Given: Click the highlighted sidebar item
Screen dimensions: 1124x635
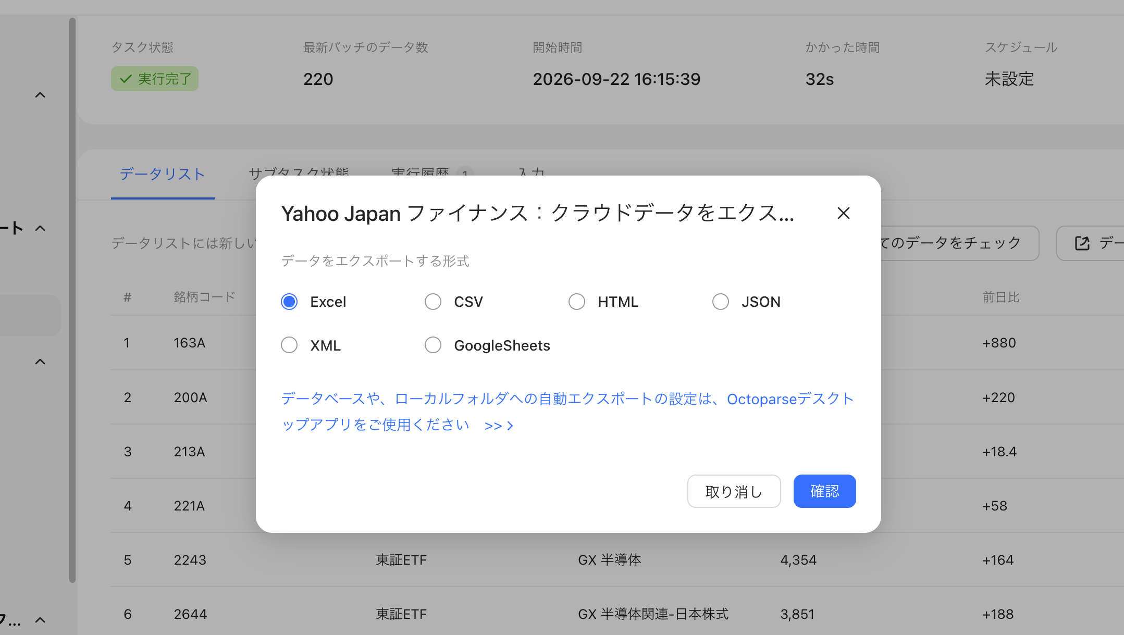Looking at the screenshot, I should click(30, 316).
